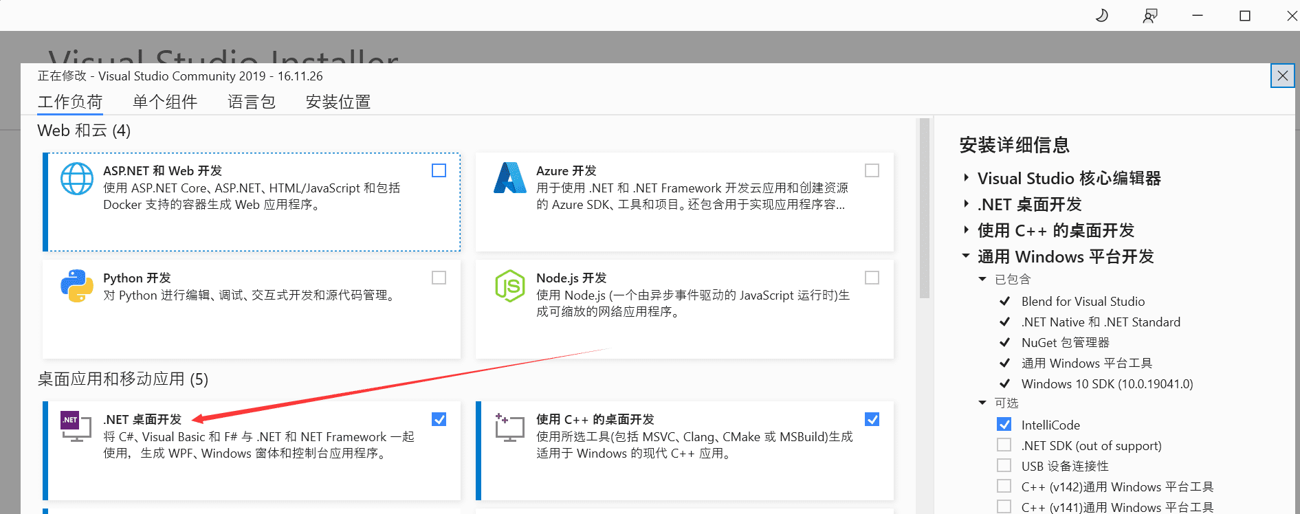Click the 桌面应用和移动应用 (5) heading

click(x=123, y=379)
